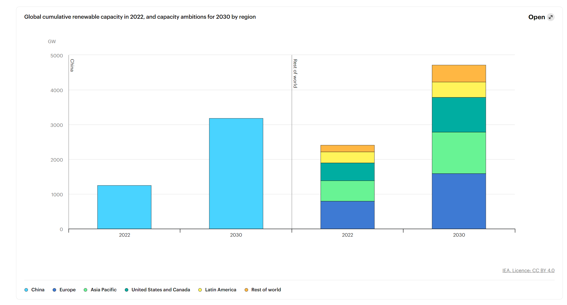This screenshot has height=305, width=567.
Task: Click the China 2022 bar
Action: [x=124, y=207]
